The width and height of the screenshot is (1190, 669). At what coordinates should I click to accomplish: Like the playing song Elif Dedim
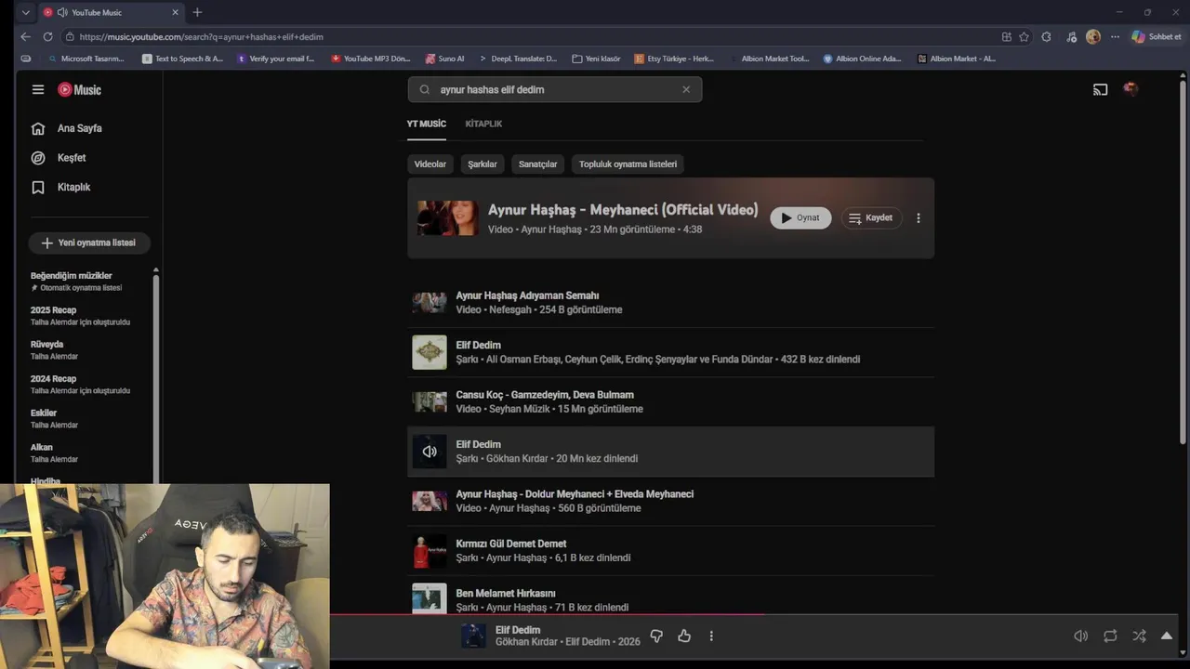(684, 636)
